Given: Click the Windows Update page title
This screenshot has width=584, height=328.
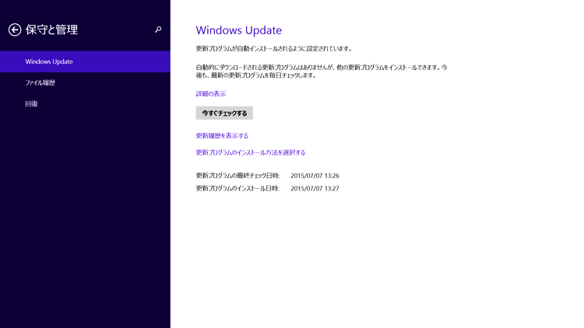Looking at the screenshot, I should (239, 30).
